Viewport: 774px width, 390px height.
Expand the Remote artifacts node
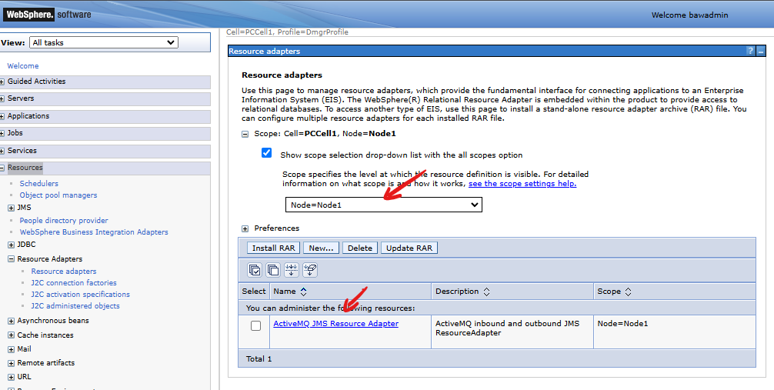click(x=12, y=363)
